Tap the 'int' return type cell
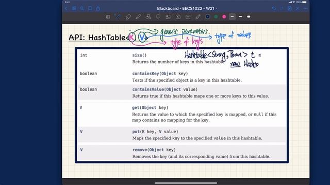 (x=84, y=55)
